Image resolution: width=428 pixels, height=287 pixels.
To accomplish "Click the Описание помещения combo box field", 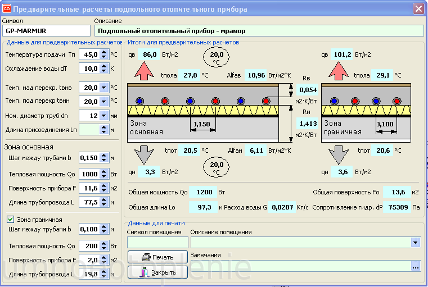I will (x=306, y=242).
